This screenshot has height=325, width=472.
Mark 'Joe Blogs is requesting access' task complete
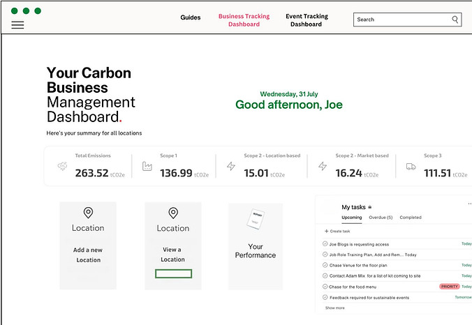tap(325, 244)
